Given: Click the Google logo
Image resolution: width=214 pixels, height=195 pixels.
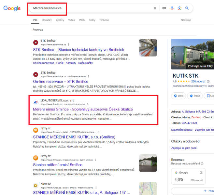Looking at the screenshot, I should (12, 8).
